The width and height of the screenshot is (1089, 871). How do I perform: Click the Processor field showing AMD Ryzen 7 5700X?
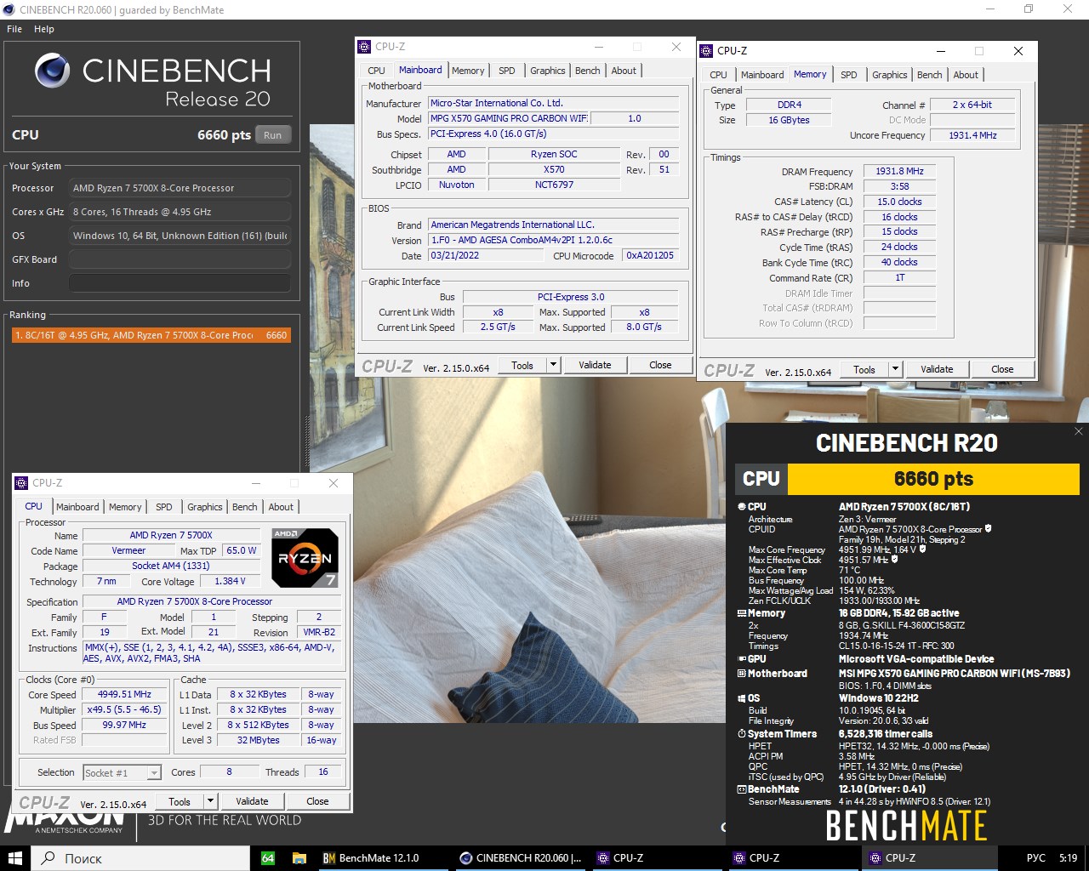coord(180,188)
